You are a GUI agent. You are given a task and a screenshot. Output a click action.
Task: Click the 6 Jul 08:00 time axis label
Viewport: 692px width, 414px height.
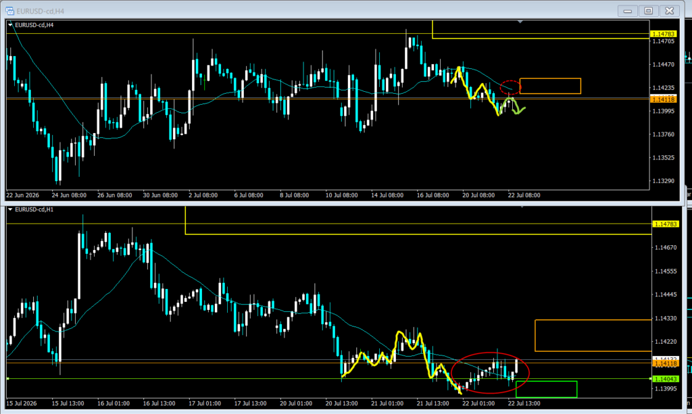[249, 195]
